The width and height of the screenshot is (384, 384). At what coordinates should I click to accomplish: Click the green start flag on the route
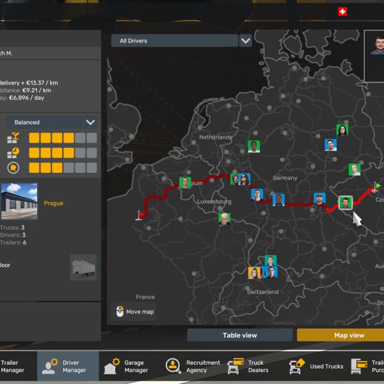(x=377, y=186)
